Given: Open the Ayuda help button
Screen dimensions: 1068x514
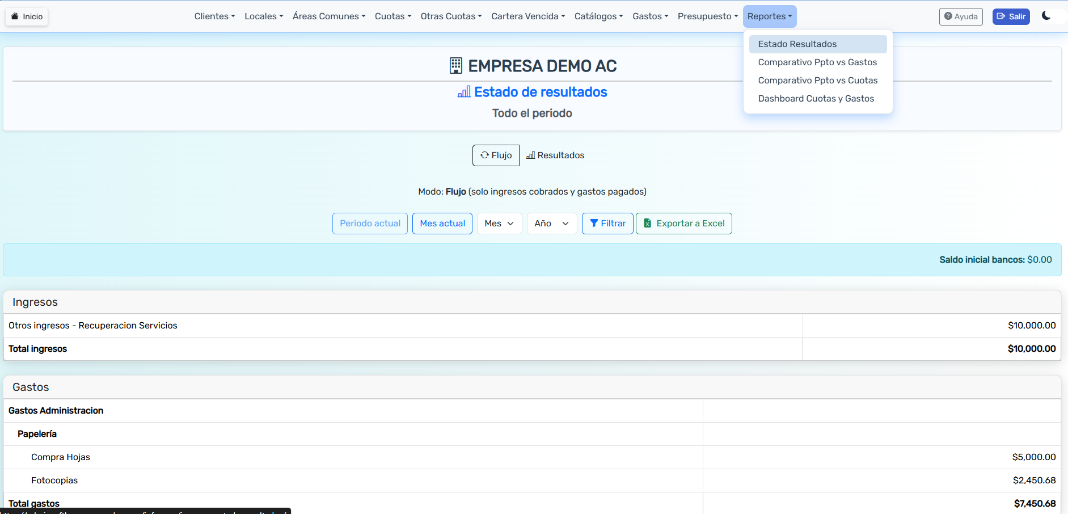Looking at the screenshot, I should (960, 16).
